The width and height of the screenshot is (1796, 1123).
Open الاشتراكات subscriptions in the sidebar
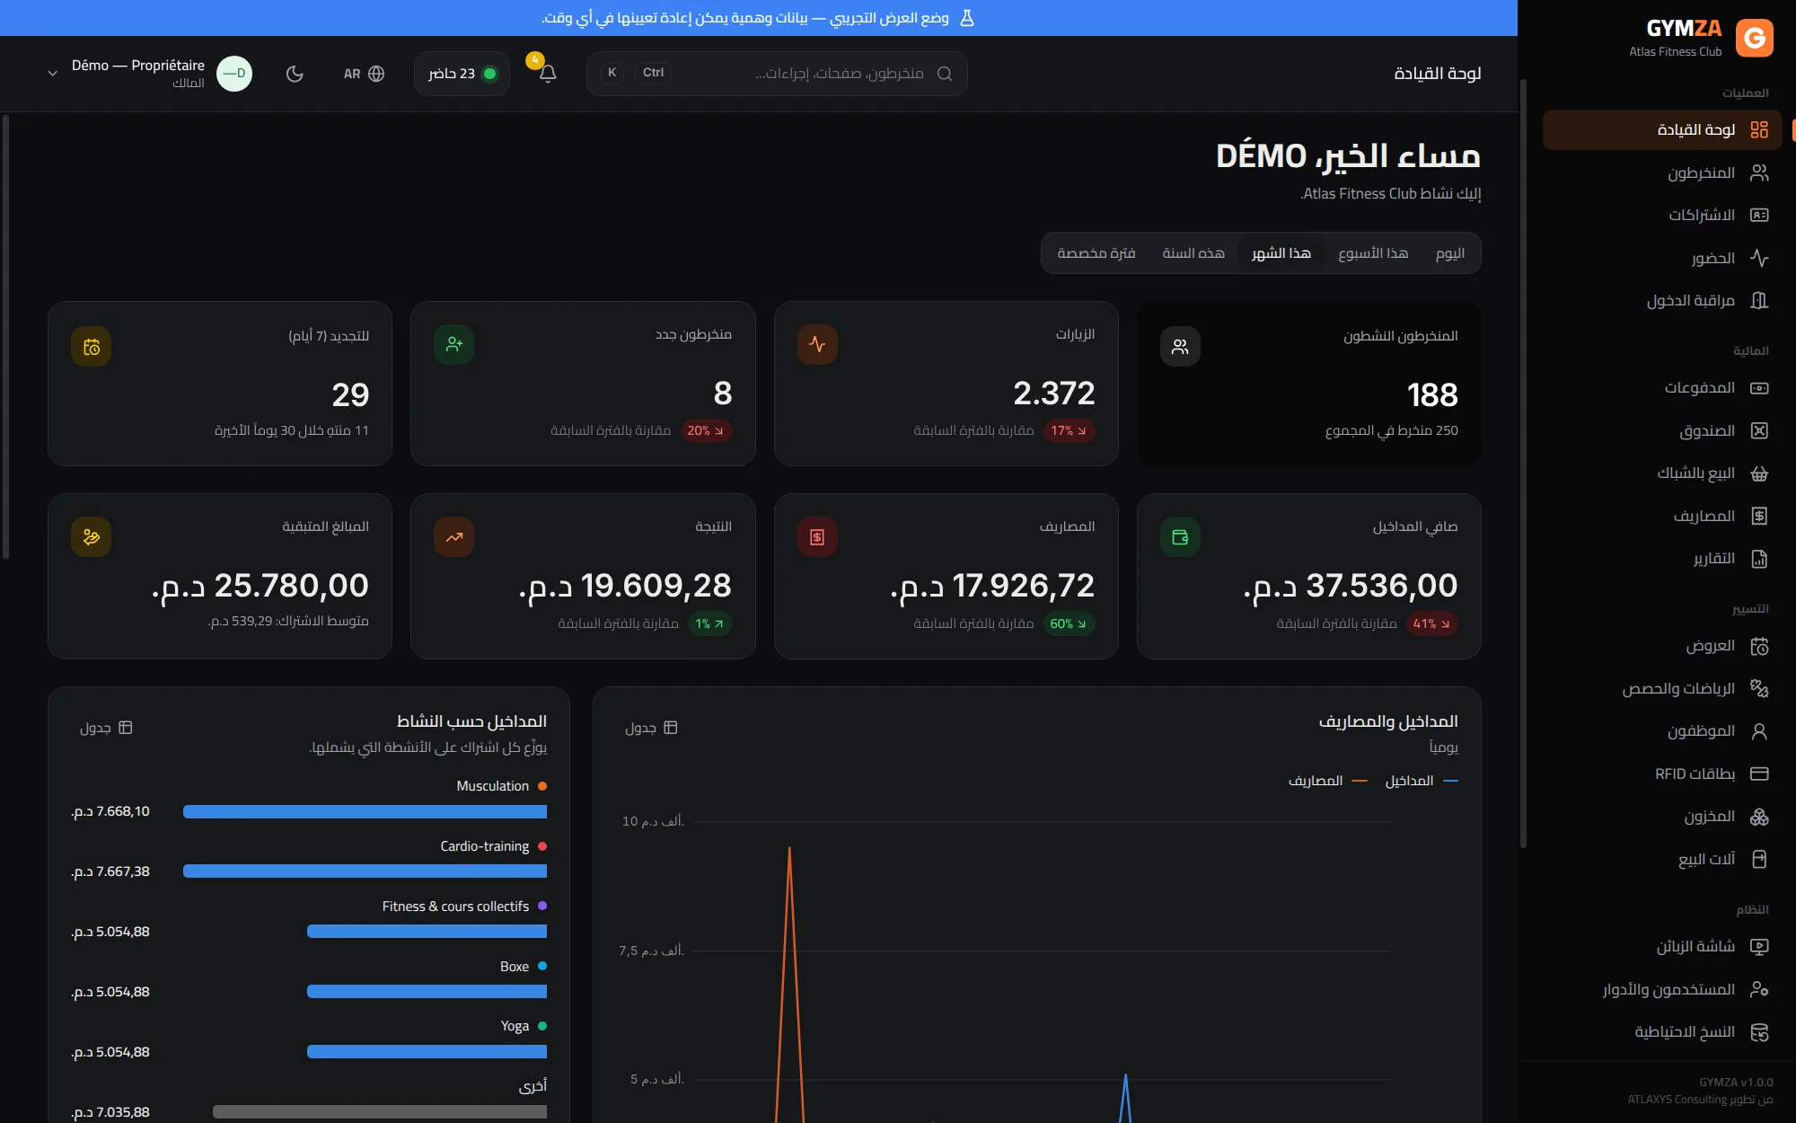[x=1662, y=215]
